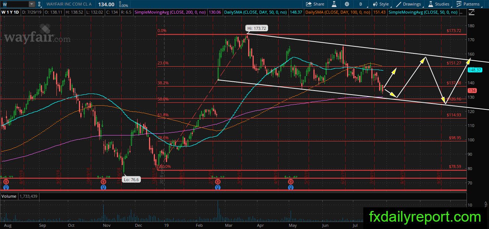
Task: Click the $173.72 Fibonacci price label
Action: coord(454,31)
